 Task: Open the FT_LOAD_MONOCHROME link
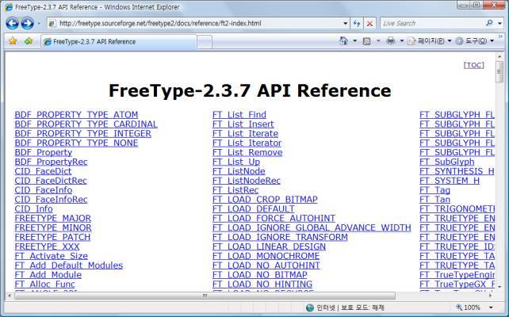click(266, 256)
